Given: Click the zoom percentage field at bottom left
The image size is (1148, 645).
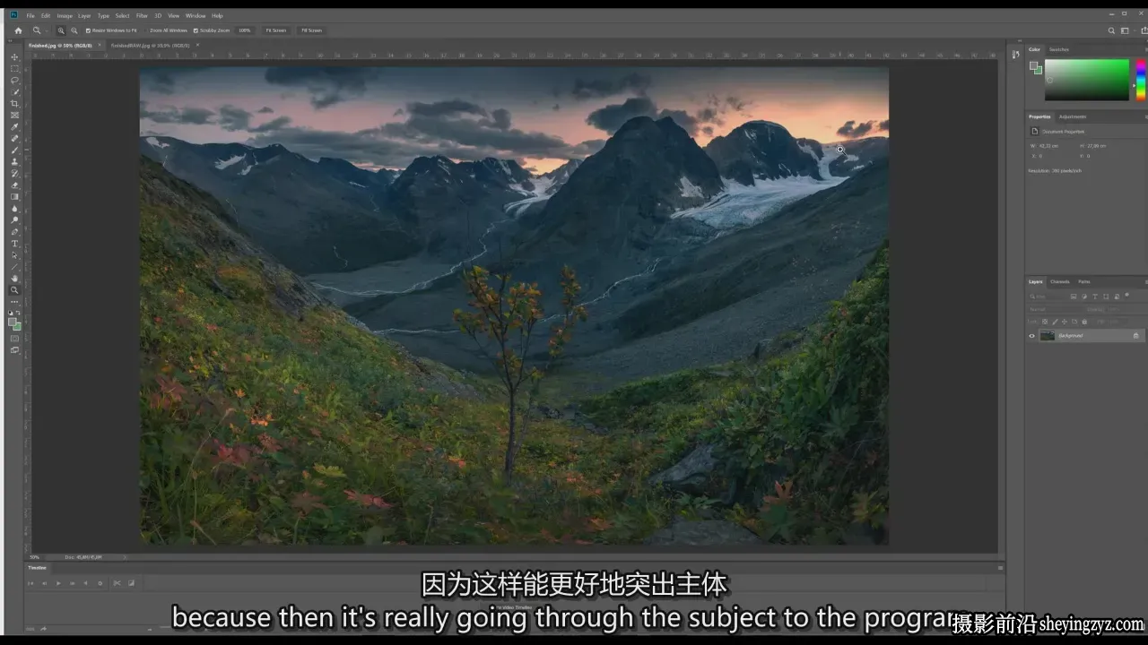Looking at the screenshot, I should point(35,557).
